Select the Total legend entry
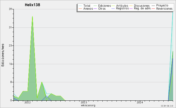Image resolution: width=176 pixels, height=108 pixels. pyautogui.click(x=84, y=6)
